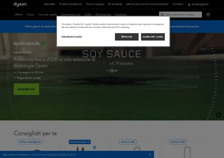Click the Esclusiva Dyson.it badge
Screen dimensions: 224x158
(80, 142)
